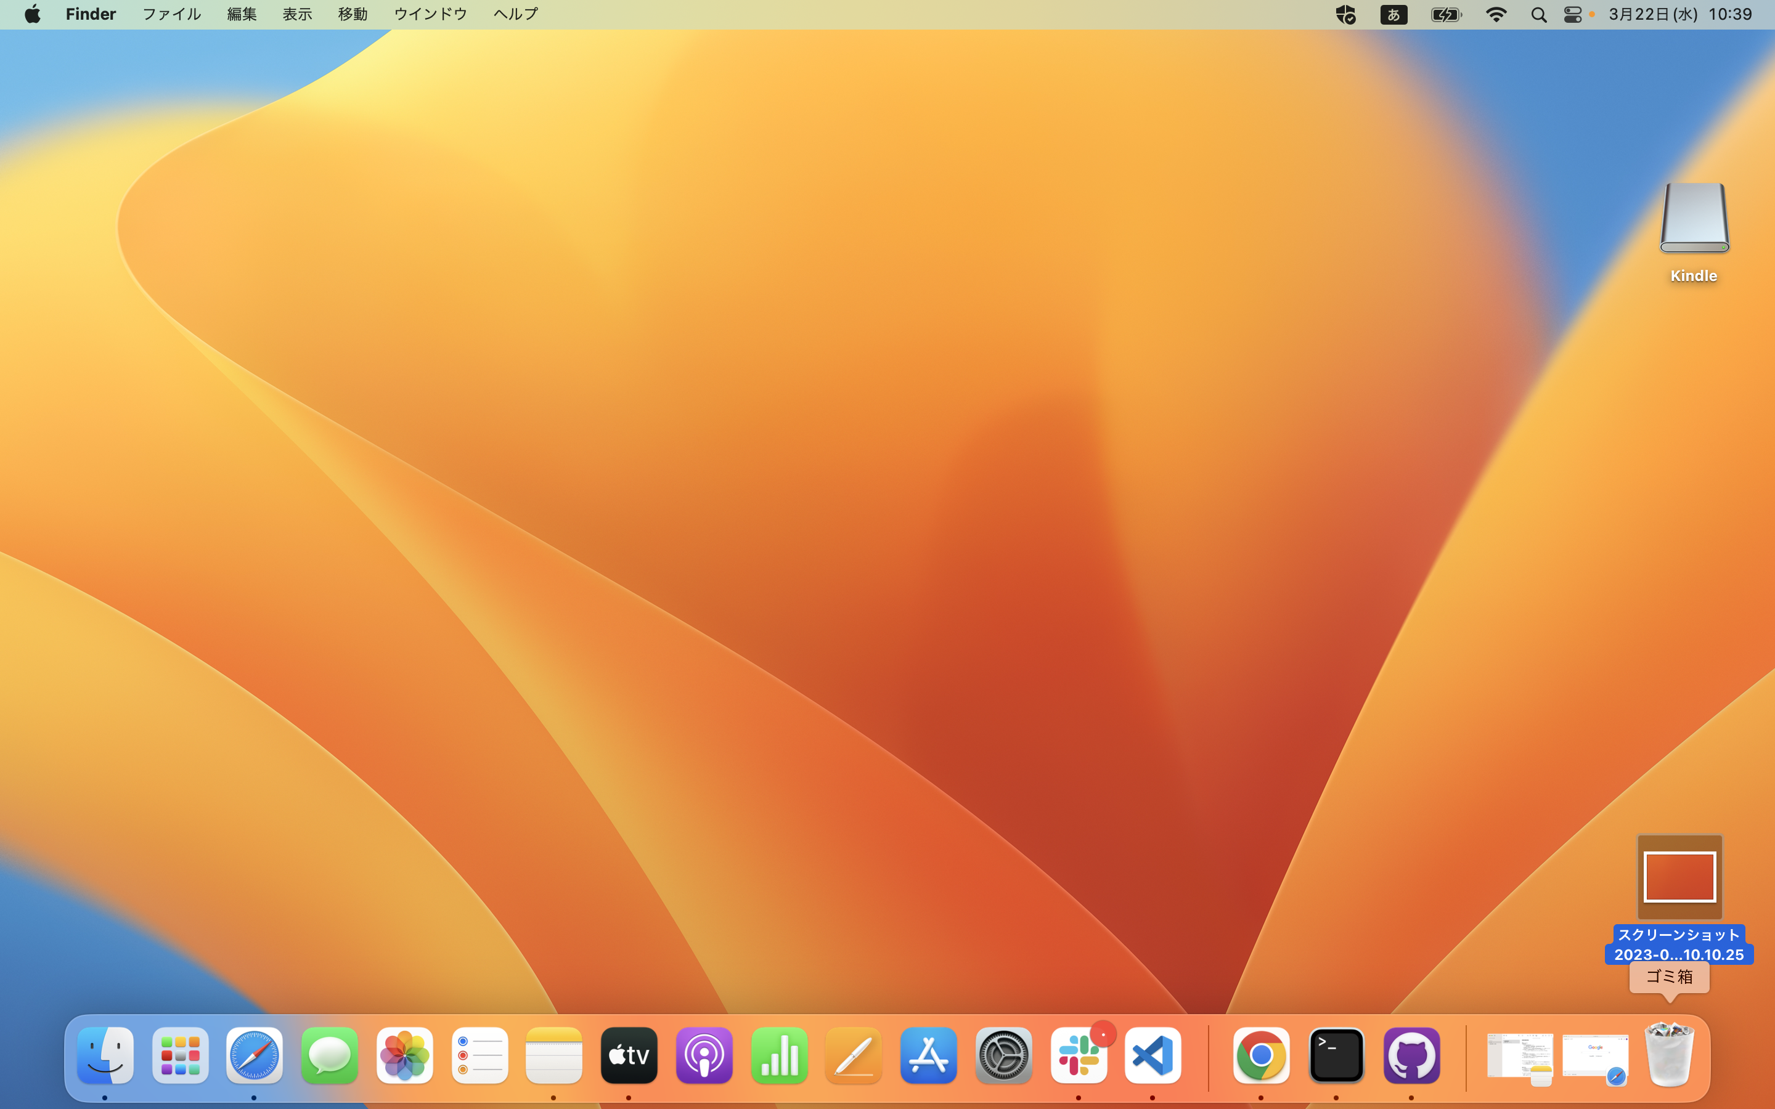
Task: Open Spotlight search
Action: pos(1539,15)
